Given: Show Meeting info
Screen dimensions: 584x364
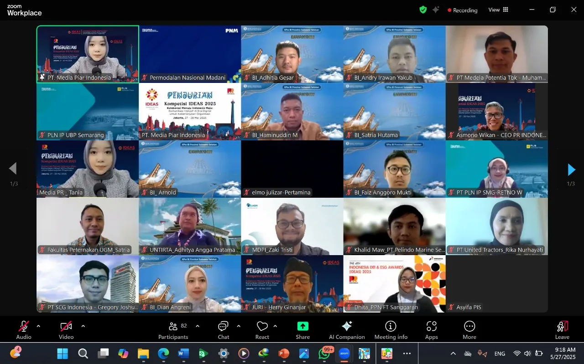Looking at the screenshot, I should tap(391, 330).
